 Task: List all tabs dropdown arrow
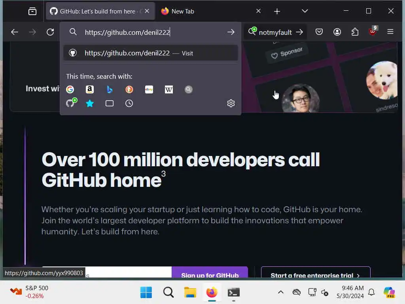tap(305, 11)
